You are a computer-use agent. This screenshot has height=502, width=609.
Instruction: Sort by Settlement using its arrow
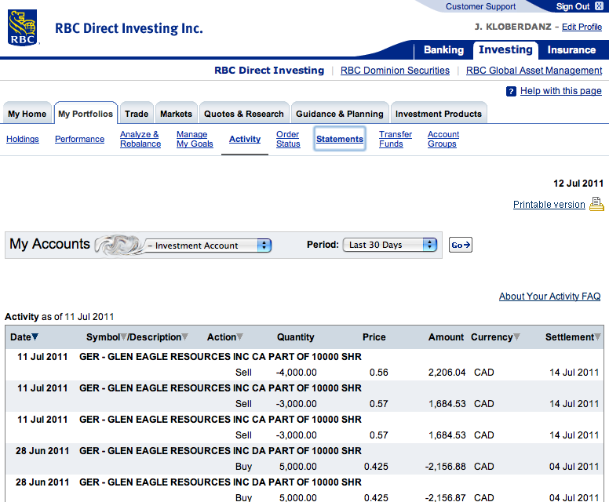[x=598, y=336]
